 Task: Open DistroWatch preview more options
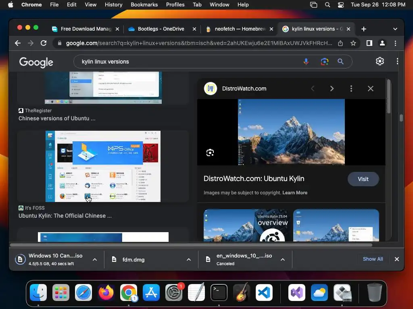[351, 89]
